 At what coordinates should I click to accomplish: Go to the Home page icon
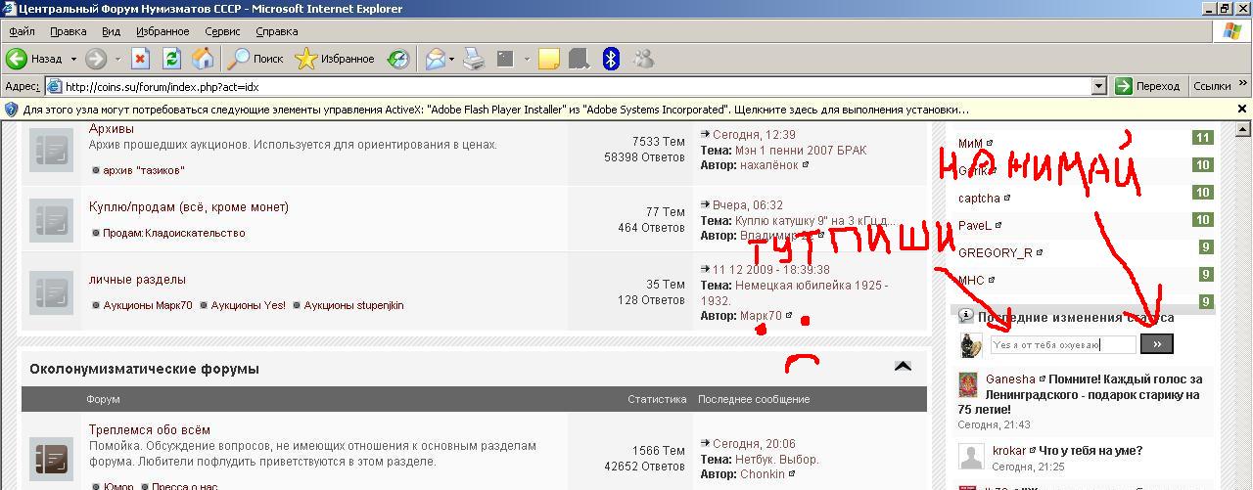(203, 59)
